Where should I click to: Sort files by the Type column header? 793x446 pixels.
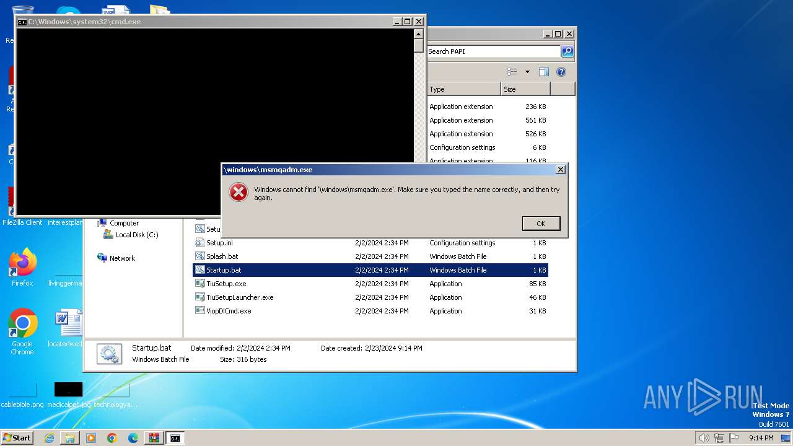(463, 89)
